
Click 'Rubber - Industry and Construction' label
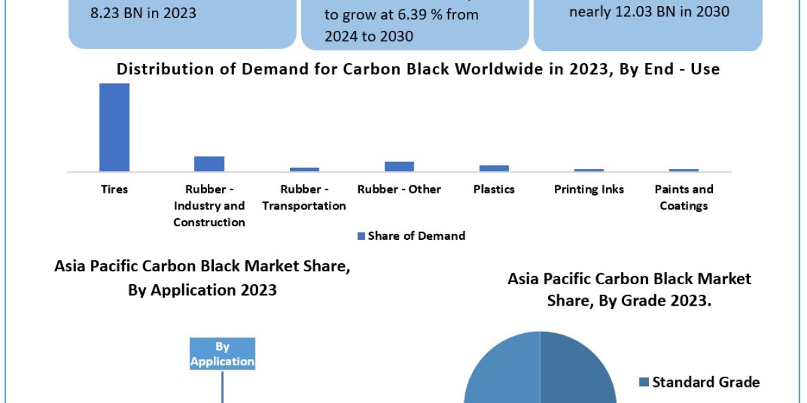(x=209, y=206)
